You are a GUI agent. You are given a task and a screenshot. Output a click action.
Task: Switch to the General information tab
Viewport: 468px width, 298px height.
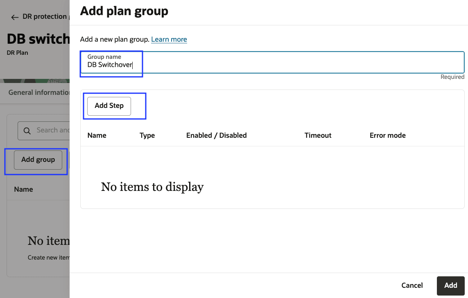click(39, 92)
